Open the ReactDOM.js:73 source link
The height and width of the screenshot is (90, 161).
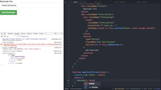56,39
